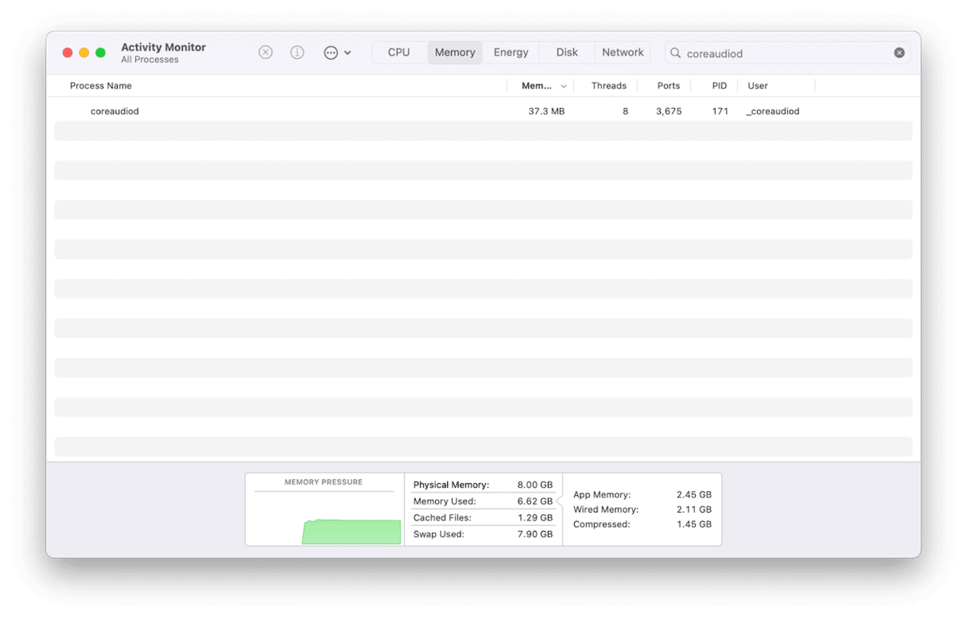Switch to the Disk tab
Viewport: 967px width, 619px height.
[567, 52]
